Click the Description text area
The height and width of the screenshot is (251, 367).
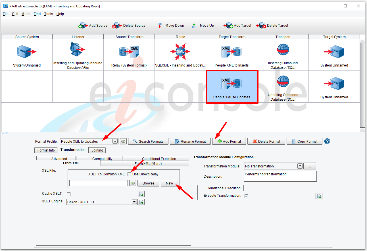click(x=280, y=176)
